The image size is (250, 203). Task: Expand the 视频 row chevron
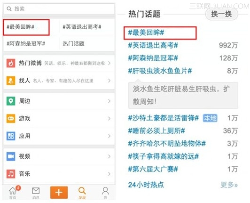[109, 156]
